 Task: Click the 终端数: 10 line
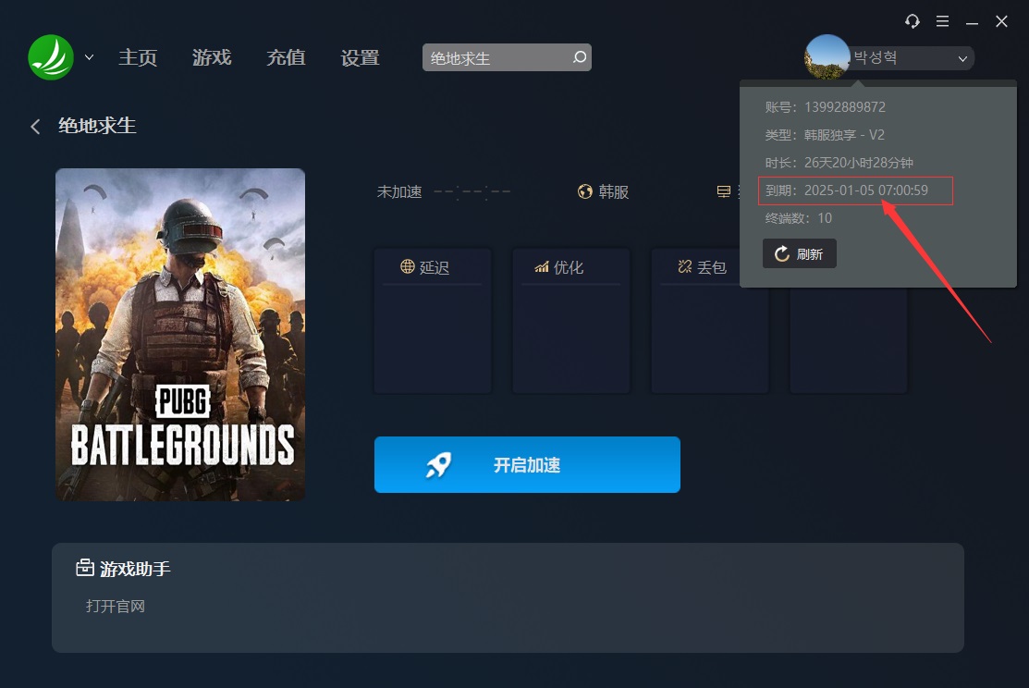click(x=798, y=218)
